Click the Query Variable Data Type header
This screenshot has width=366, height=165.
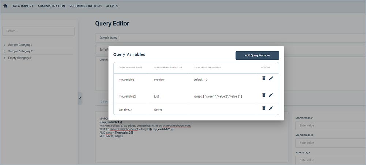click(x=168, y=68)
